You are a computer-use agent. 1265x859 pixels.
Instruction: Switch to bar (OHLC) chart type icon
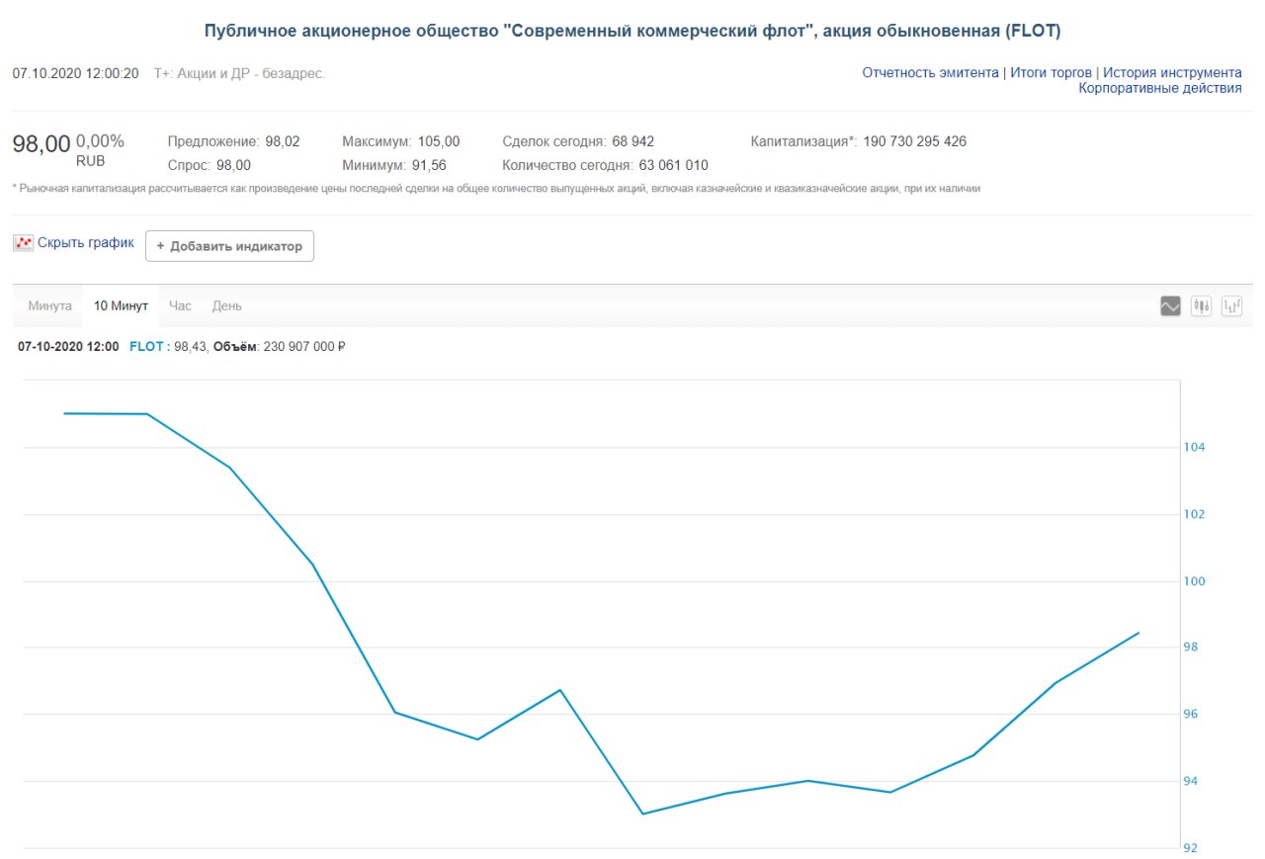click(1232, 306)
